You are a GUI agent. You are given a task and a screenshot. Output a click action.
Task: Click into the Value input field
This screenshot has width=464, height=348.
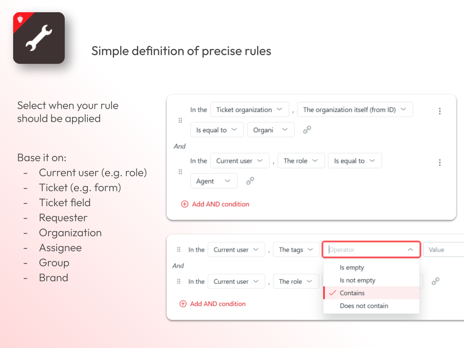pyautogui.click(x=443, y=250)
